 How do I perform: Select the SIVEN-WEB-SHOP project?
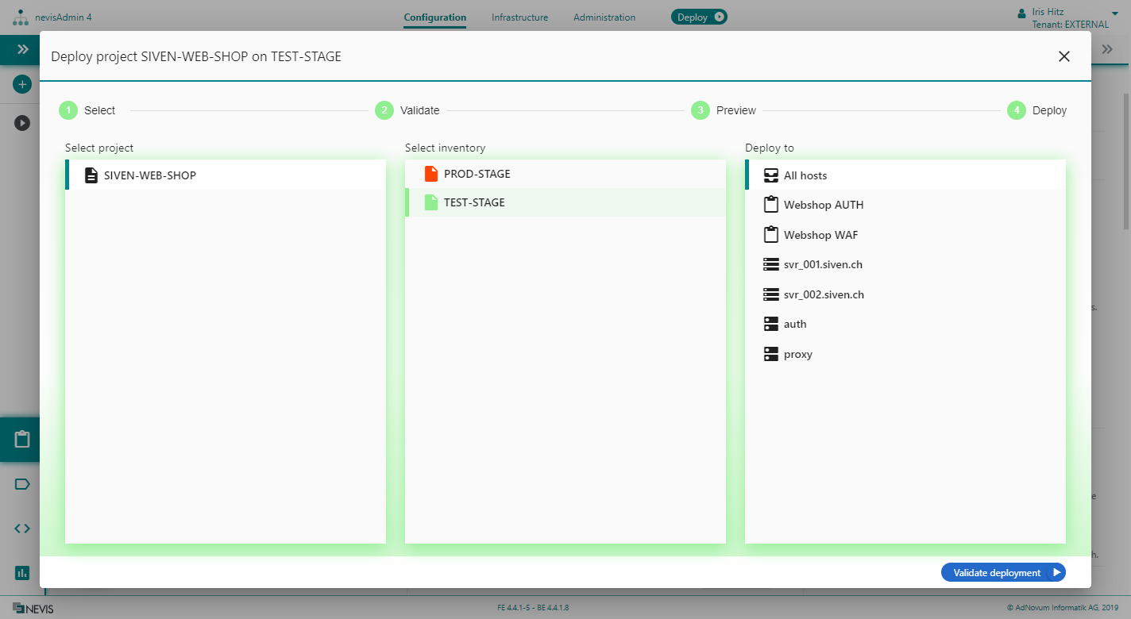pos(226,175)
